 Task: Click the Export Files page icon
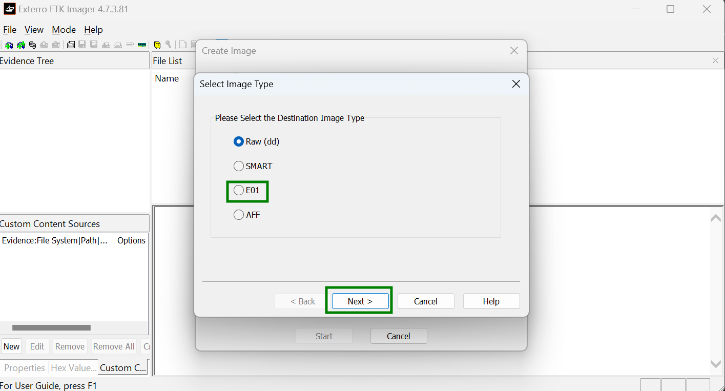click(182, 45)
